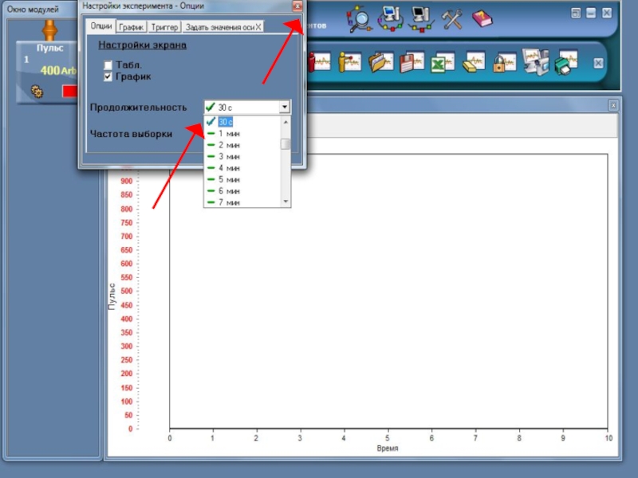Click the red indicator on Пульс module
The width and height of the screenshot is (638, 478).
click(x=69, y=91)
